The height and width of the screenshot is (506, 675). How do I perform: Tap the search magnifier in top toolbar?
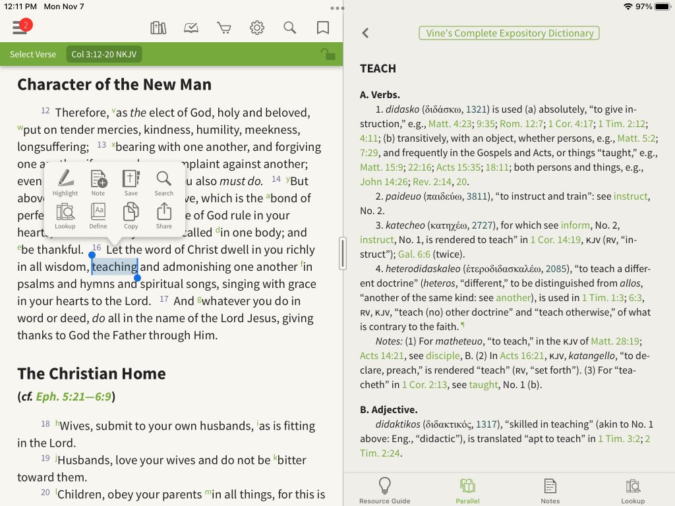[290, 28]
